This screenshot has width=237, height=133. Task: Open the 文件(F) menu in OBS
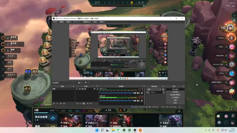tap(55, 22)
